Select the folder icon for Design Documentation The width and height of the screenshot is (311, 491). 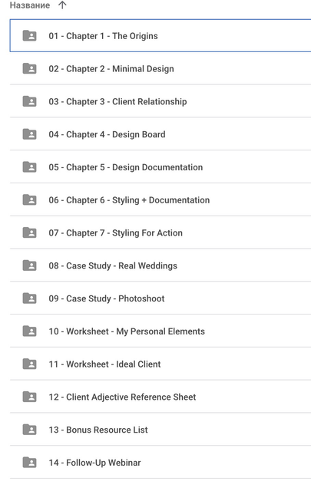(x=29, y=167)
